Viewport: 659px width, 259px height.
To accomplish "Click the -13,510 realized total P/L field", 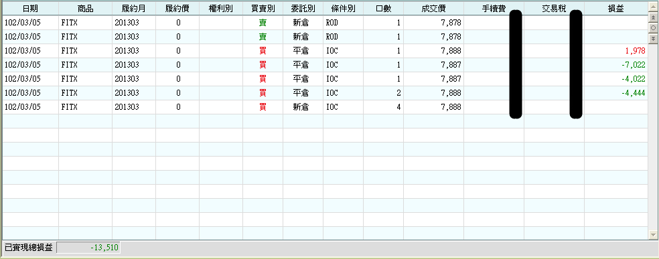I will pos(88,248).
